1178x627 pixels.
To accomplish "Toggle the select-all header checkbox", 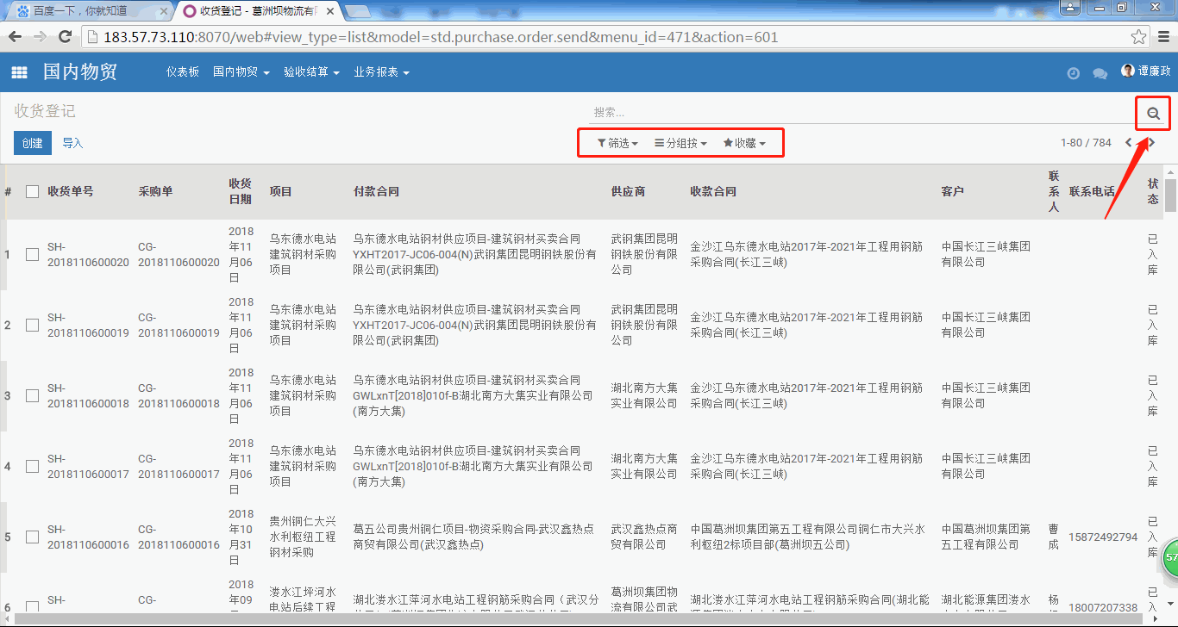I will click(x=32, y=191).
